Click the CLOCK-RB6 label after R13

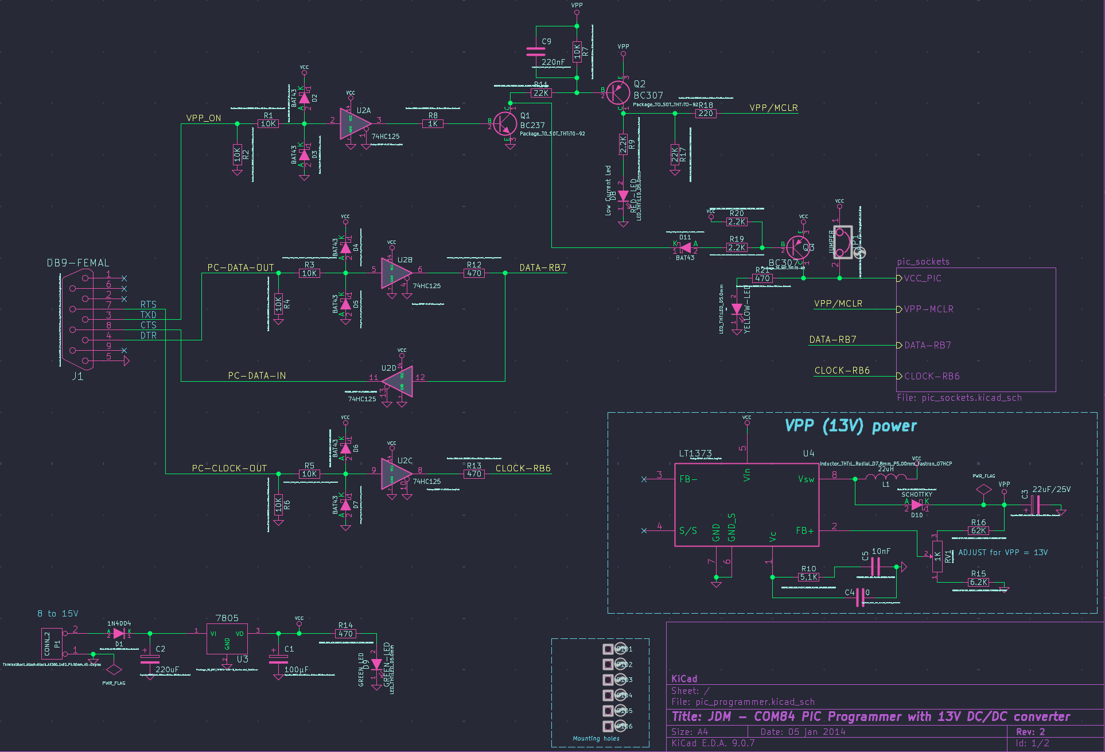[523, 468]
